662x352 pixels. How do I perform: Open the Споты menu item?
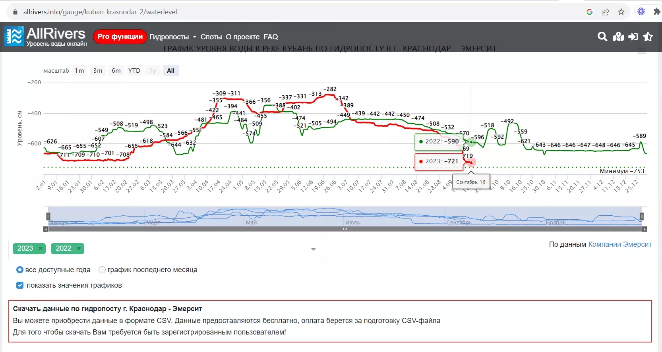211,37
